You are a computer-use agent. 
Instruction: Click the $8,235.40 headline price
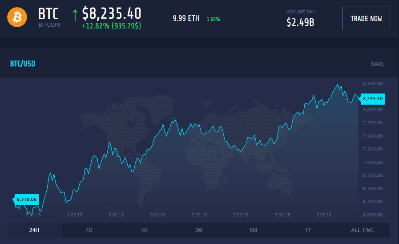click(112, 13)
